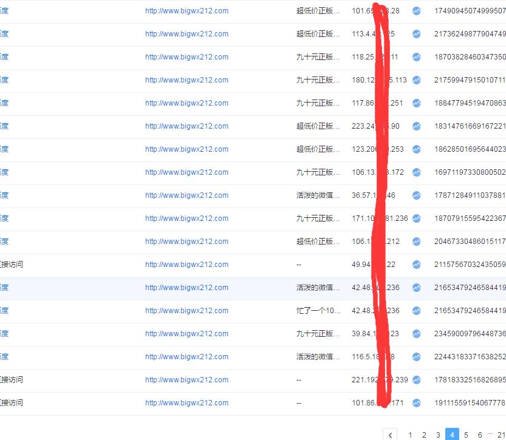Screen dimensions: 506x440
Task: Open trend icon for row 113.4.4 IP
Action: point(417,34)
